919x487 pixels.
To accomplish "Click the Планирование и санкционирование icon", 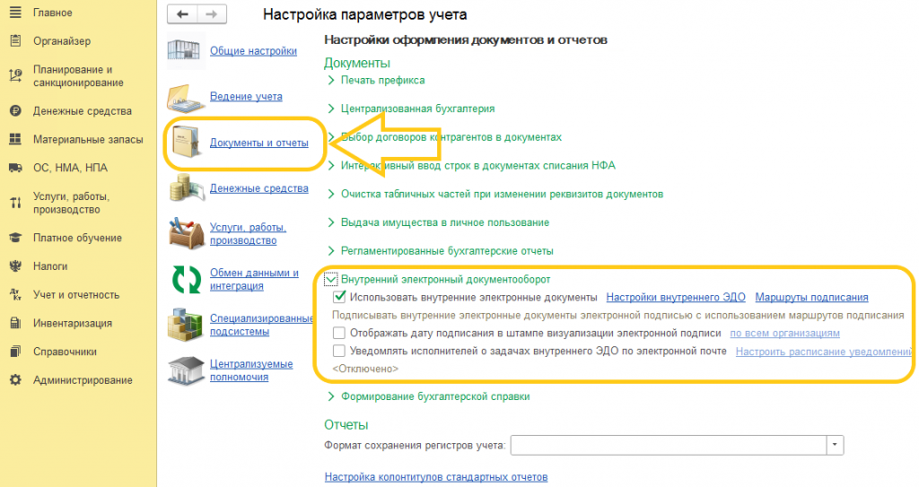I will [15, 75].
